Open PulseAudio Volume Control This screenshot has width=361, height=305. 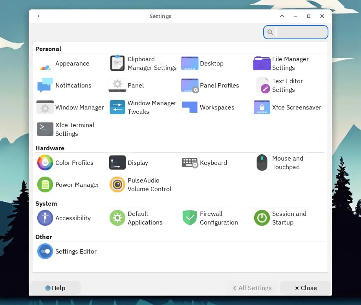117,185
